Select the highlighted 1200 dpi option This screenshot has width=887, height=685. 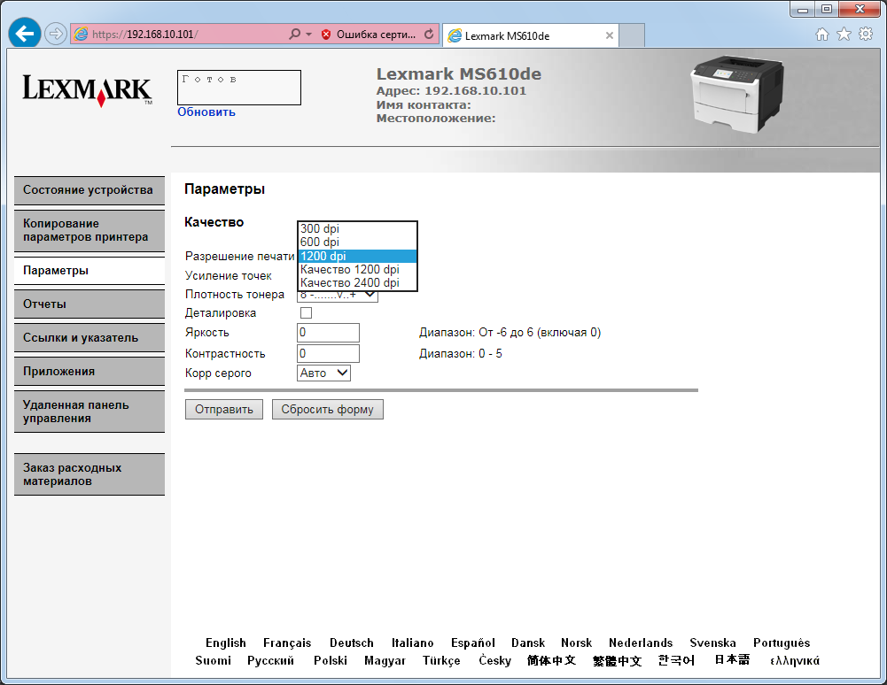(x=357, y=256)
